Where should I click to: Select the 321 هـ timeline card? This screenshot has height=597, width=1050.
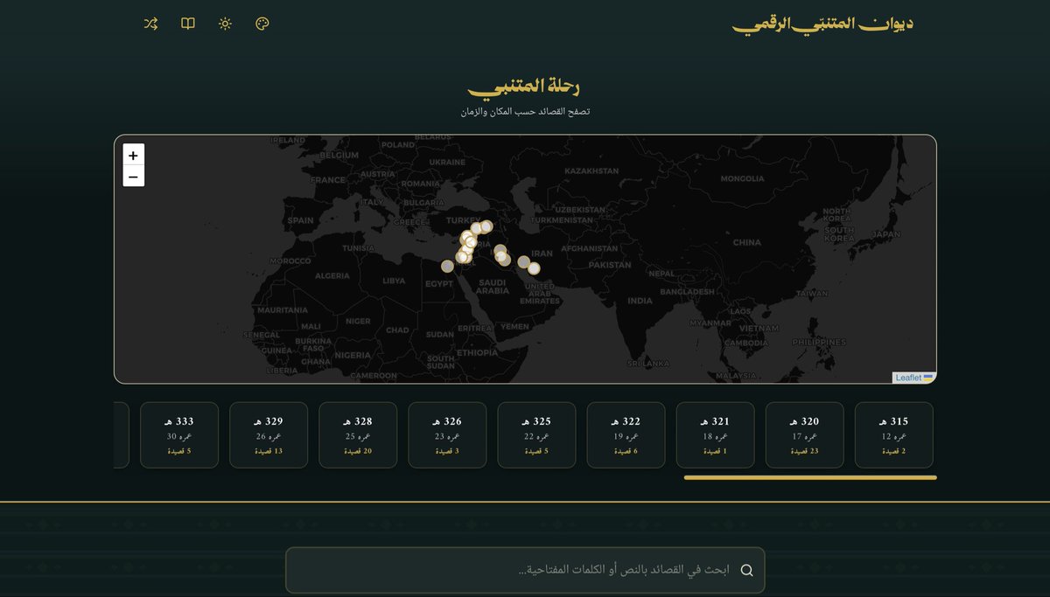(x=715, y=434)
